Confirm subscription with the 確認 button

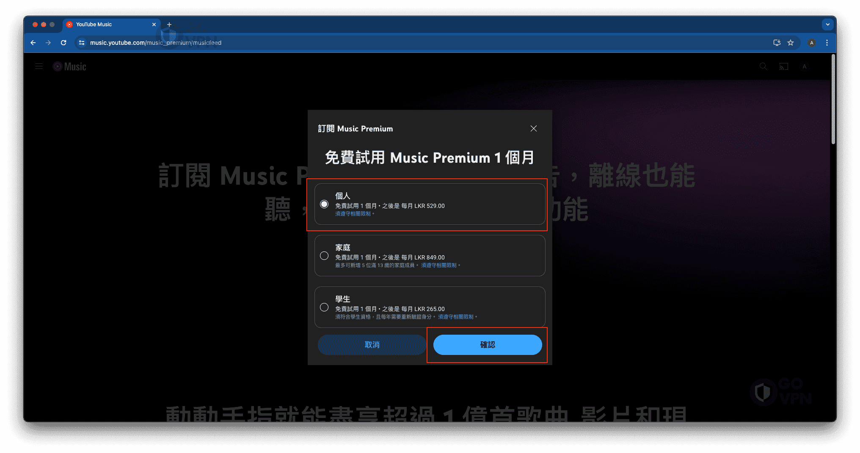tap(488, 345)
